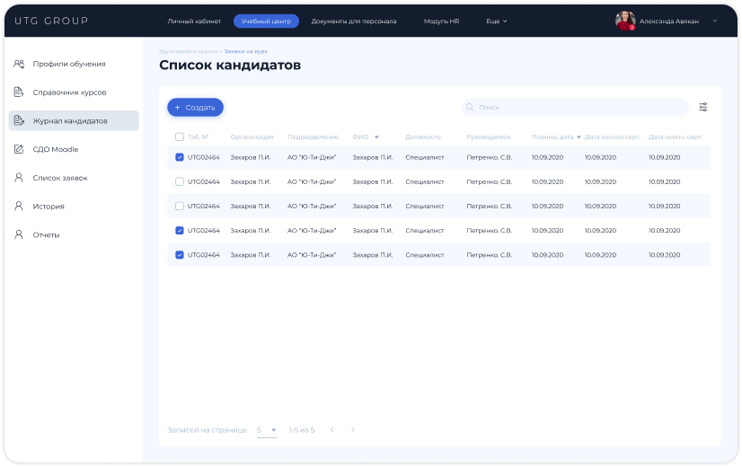Open the records per page dropdown

pyautogui.click(x=267, y=430)
